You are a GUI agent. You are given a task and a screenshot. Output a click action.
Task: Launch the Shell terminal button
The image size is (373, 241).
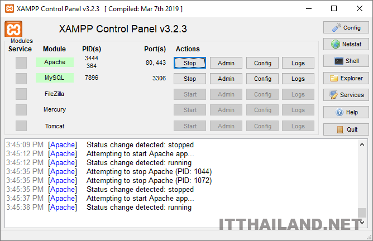[346, 61]
